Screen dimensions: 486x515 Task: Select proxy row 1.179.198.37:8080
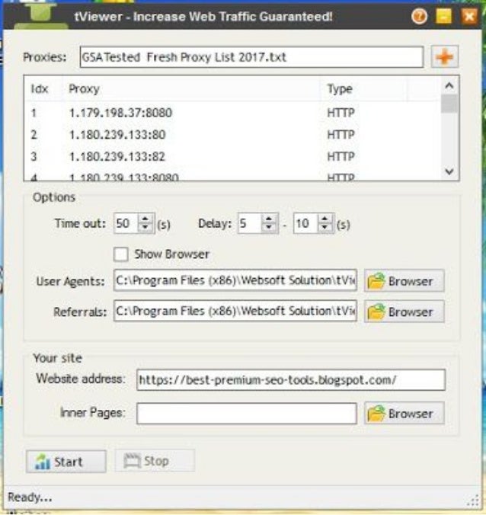[232, 113]
